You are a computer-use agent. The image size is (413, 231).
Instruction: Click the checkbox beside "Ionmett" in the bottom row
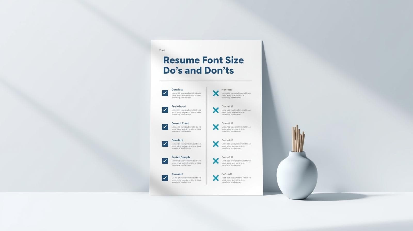(x=165, y=178)
